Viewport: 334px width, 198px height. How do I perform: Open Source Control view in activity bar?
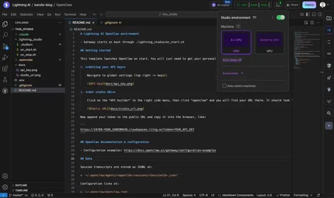pos(5,46)
